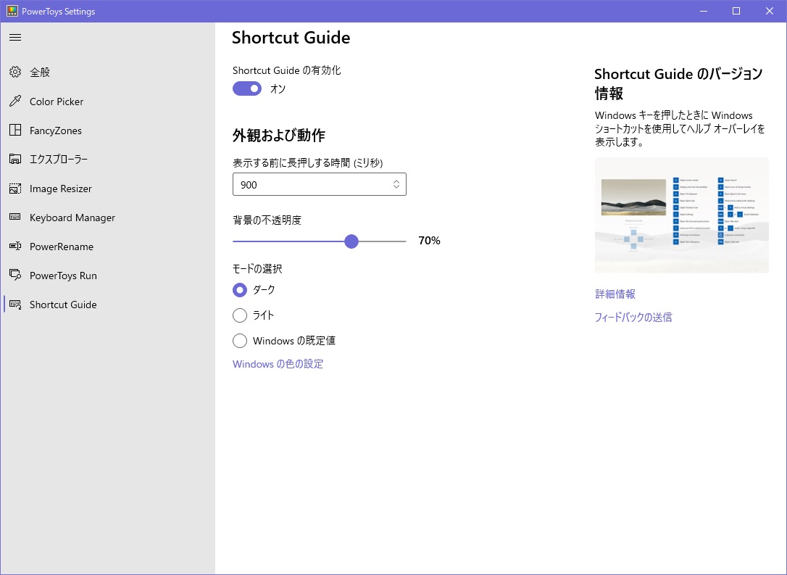This screenshot has height=575, width=787.
Task: Disable the Shortcut Guide toggle switch
Action: pyautogui.click(x=247, y=89)
